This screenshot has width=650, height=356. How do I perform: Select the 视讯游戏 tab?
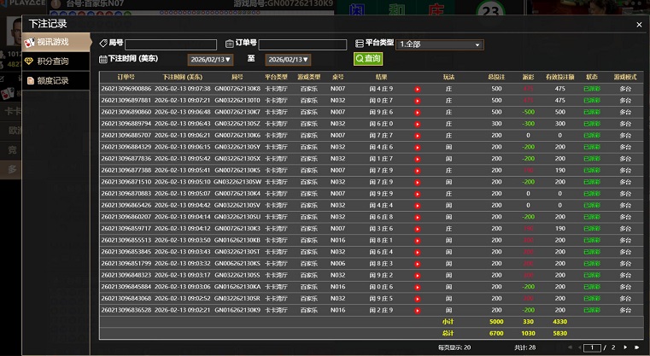[x=52, y=42]
